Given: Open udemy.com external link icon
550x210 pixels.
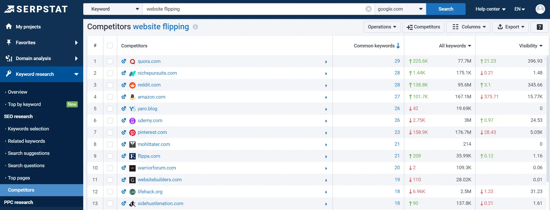Looking at the screenshot, I should (124, 120).
